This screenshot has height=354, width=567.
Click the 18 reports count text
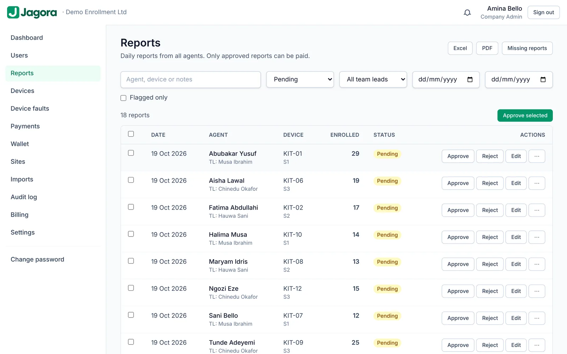pyautogui.click(x=135, y=115)
